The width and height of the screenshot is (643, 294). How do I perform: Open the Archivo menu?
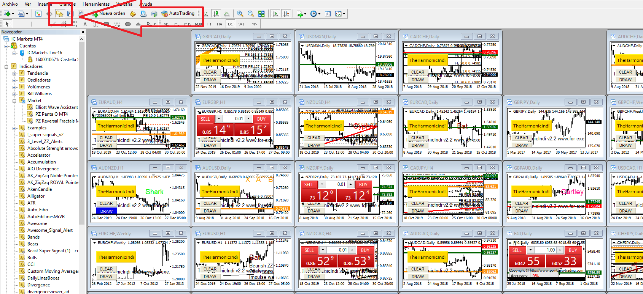pos(10,4)
